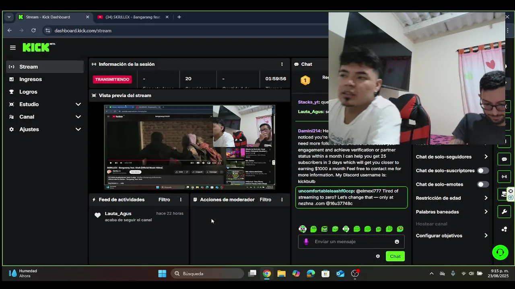Close the Stream - Kick Dashboard tab
Screen dimensions: 515x289
87,17
